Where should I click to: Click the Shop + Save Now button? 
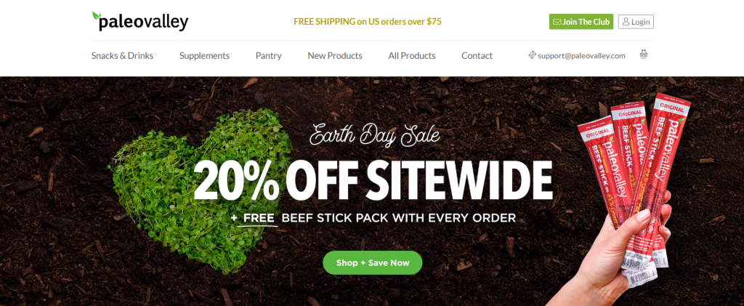tap(373, 263)
